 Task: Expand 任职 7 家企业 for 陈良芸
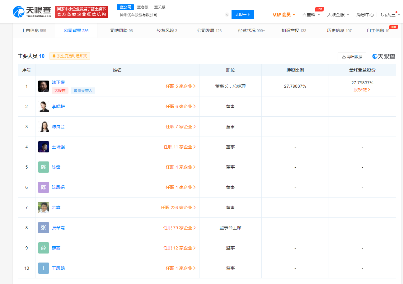[x=180, y=127]
